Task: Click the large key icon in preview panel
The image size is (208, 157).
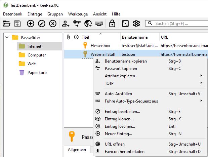Action: point(72,136)
